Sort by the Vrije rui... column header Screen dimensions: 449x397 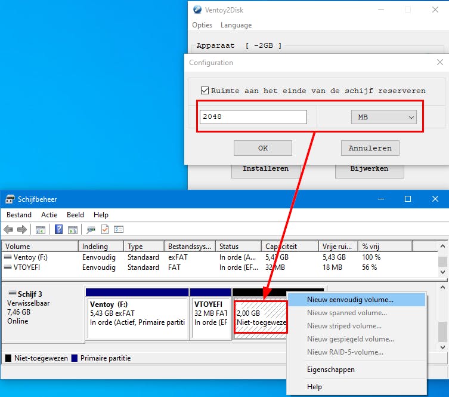pyautogui.click(x=339, y=247)
